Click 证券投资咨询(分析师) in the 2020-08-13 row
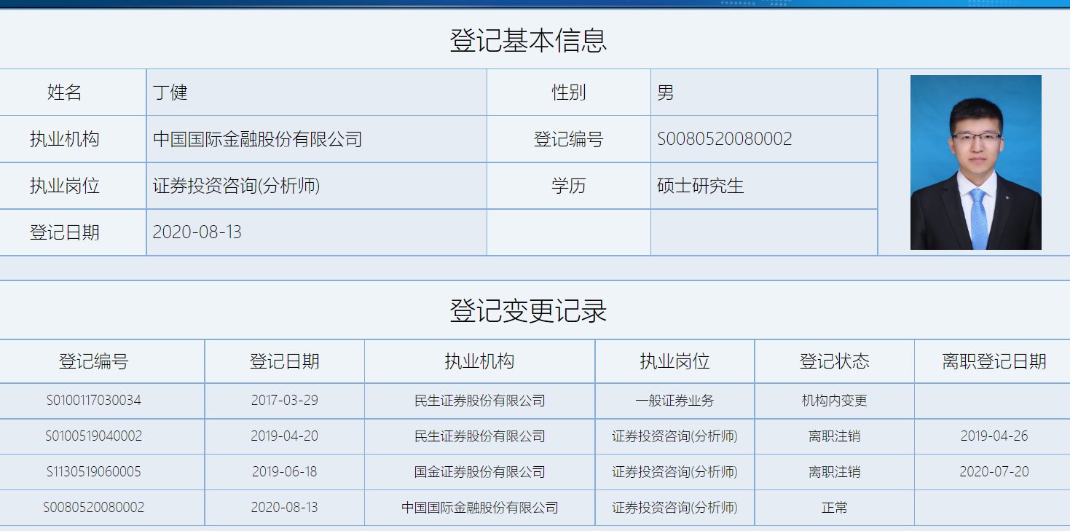 coord(675,508)
